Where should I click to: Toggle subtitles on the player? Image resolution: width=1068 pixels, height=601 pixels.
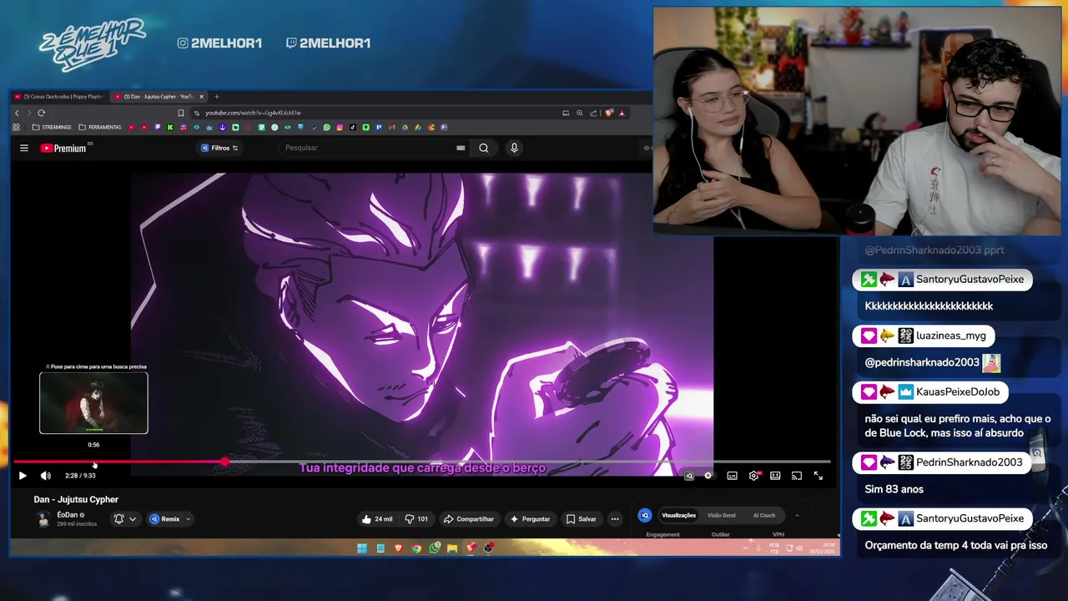pyautogui.click(x=733, y=476)
